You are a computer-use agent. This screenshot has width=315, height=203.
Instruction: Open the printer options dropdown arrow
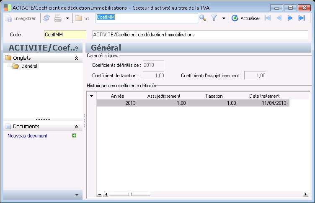pos(67,18)
